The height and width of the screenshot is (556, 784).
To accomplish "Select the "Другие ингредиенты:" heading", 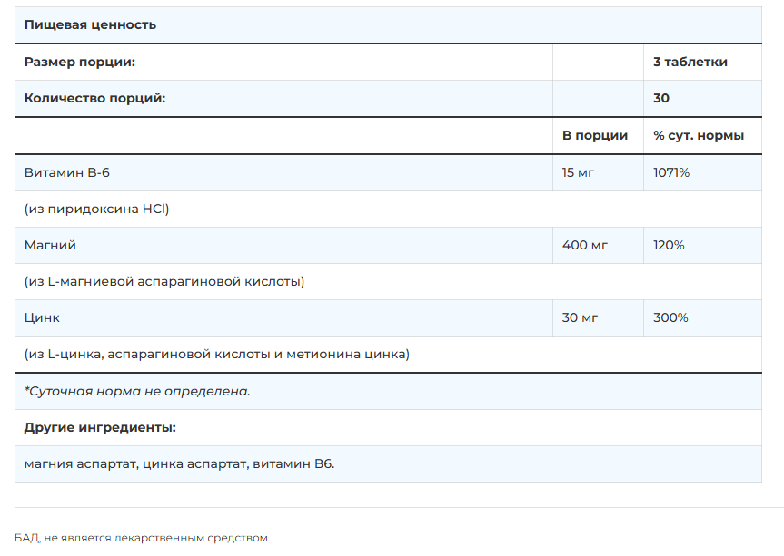I will (x=100, y=427).
